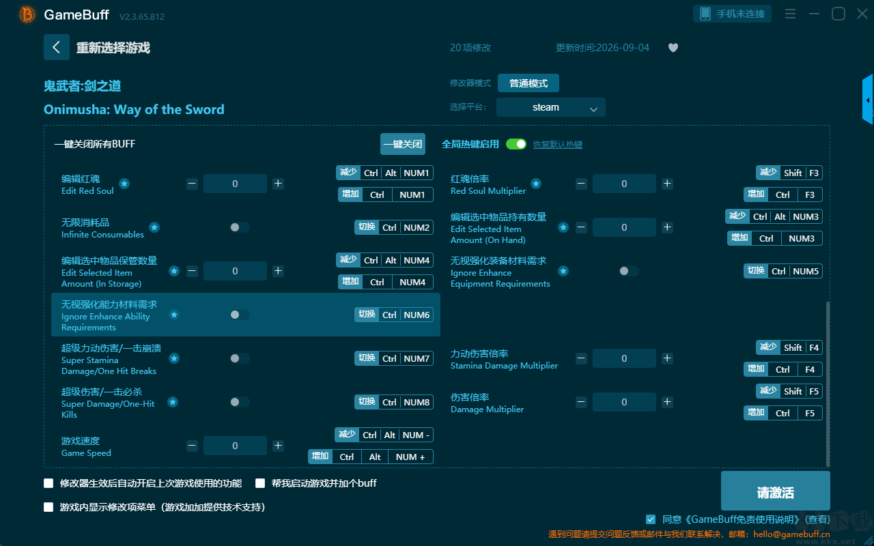The height and width of the screenshot is (546, 874).
Task: Increase In Storage item amount with plus
Action: (278, 271)
